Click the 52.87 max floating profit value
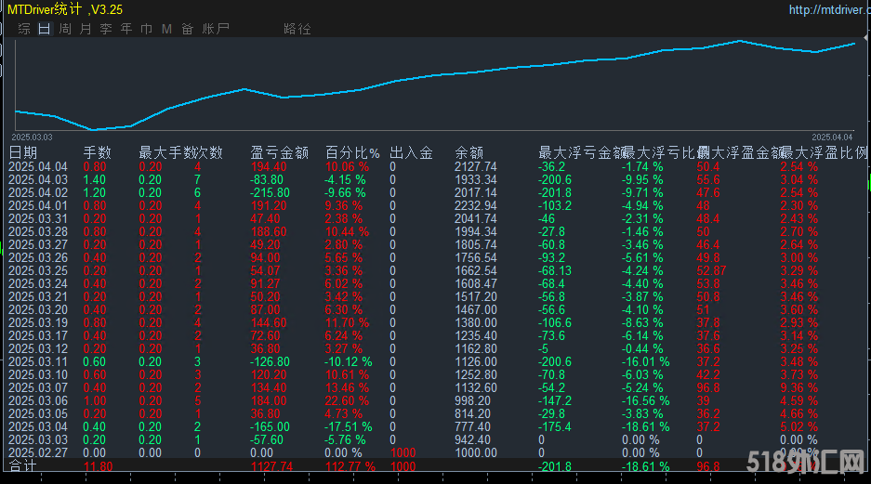Image resolution: width=871 pixels, height=484 pixels. coord(711,271)
